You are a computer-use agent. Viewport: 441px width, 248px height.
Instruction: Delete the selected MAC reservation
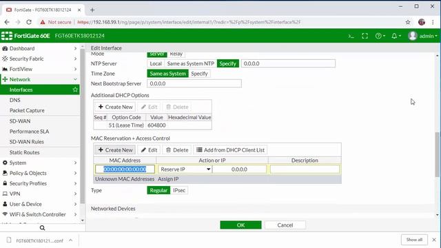[177, 150]
